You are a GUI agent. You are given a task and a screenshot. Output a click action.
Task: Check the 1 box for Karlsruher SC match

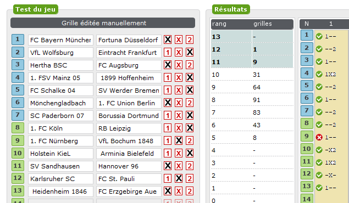(x=168, y=178)
